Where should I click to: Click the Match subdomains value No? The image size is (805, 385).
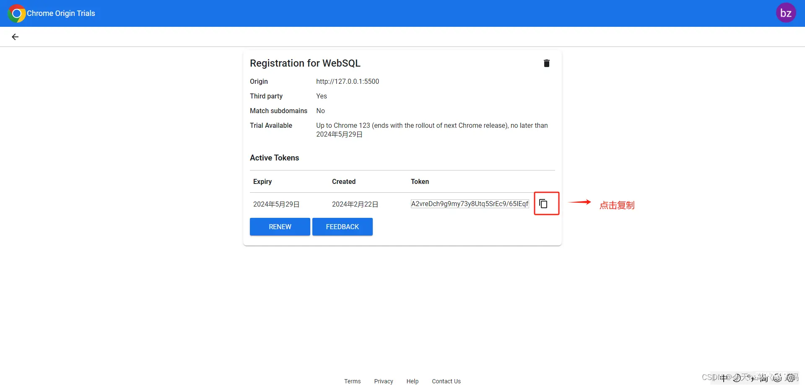pyautogui.click(x=321, y=111)
